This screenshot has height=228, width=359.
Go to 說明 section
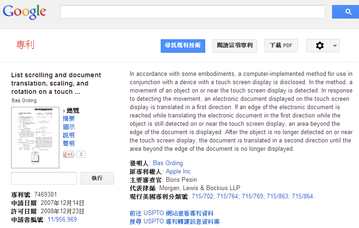[x=69, y=135]
